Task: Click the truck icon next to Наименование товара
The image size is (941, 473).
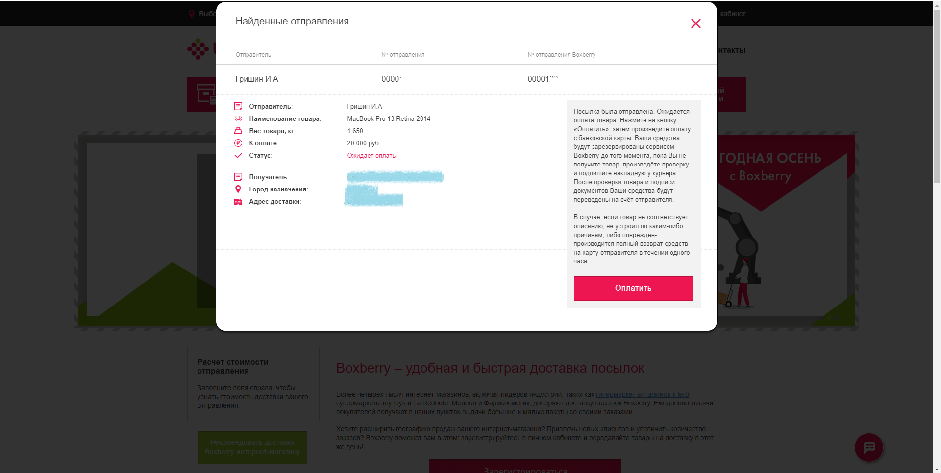Action: [x=238, y=118]
